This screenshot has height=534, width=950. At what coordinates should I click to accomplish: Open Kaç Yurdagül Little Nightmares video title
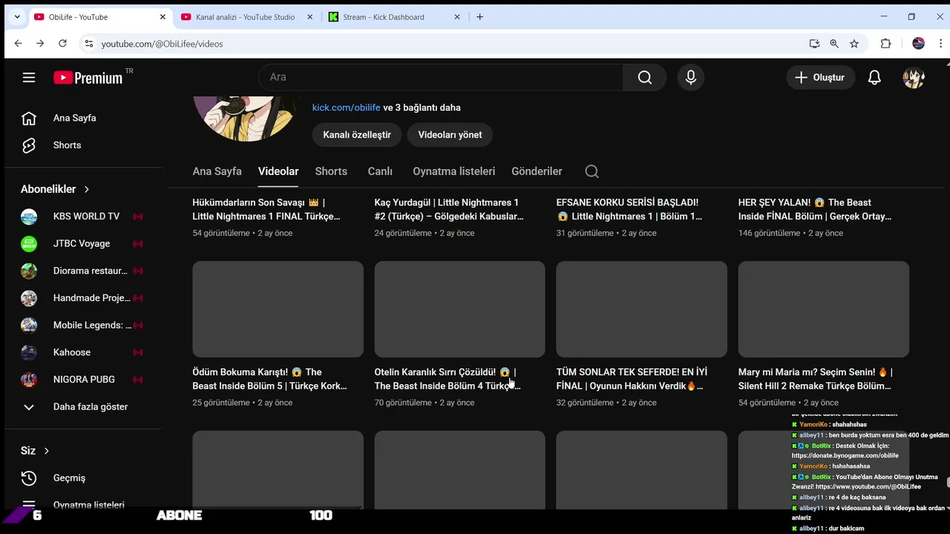click(x=449, y=209)
